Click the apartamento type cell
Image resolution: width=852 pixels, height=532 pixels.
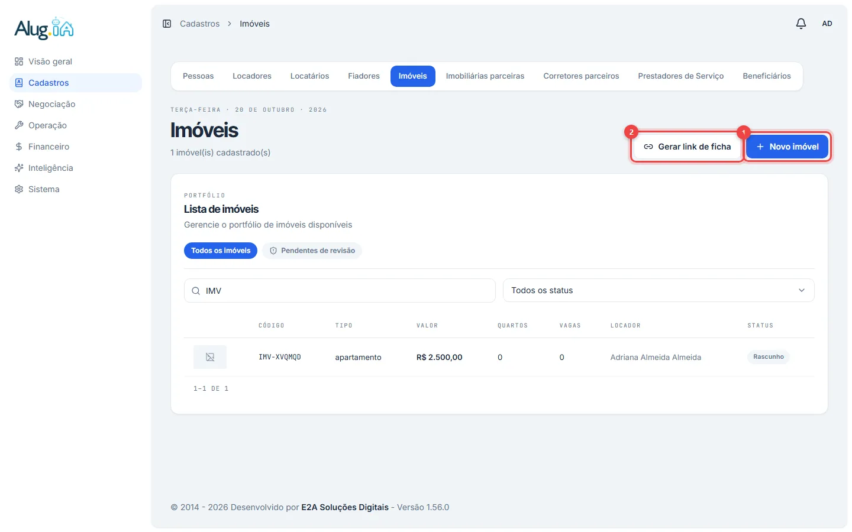[x=358, y=357]
